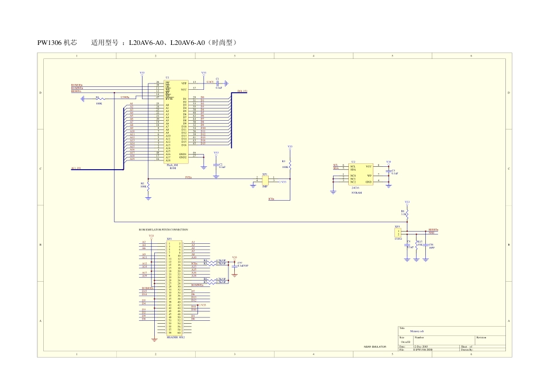Select the SCL net label on U2
This screenshot has height=392, width=555.
tap(335, 165)
